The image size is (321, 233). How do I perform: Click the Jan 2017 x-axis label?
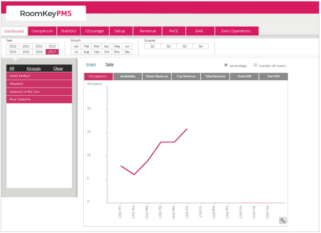pyautogui.click(x=120, y=212)
